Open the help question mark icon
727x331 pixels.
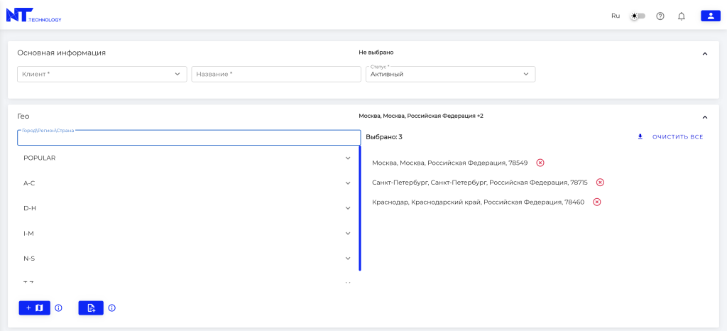pyautogui.click(x=660, y=16)
